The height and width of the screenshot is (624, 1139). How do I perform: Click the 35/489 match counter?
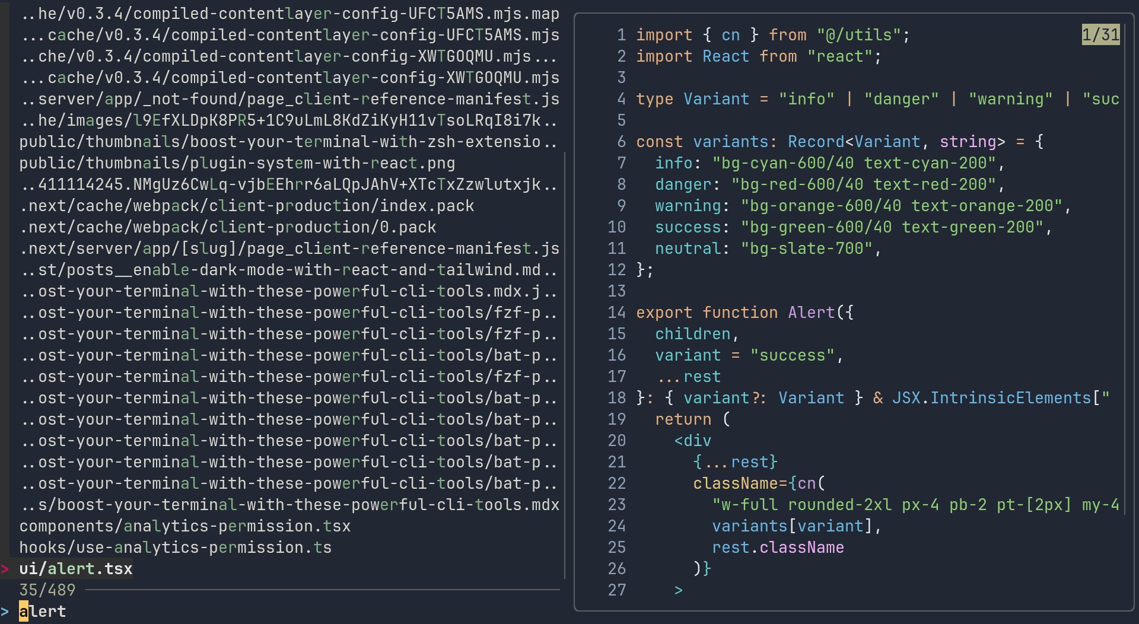click(47, 590)
